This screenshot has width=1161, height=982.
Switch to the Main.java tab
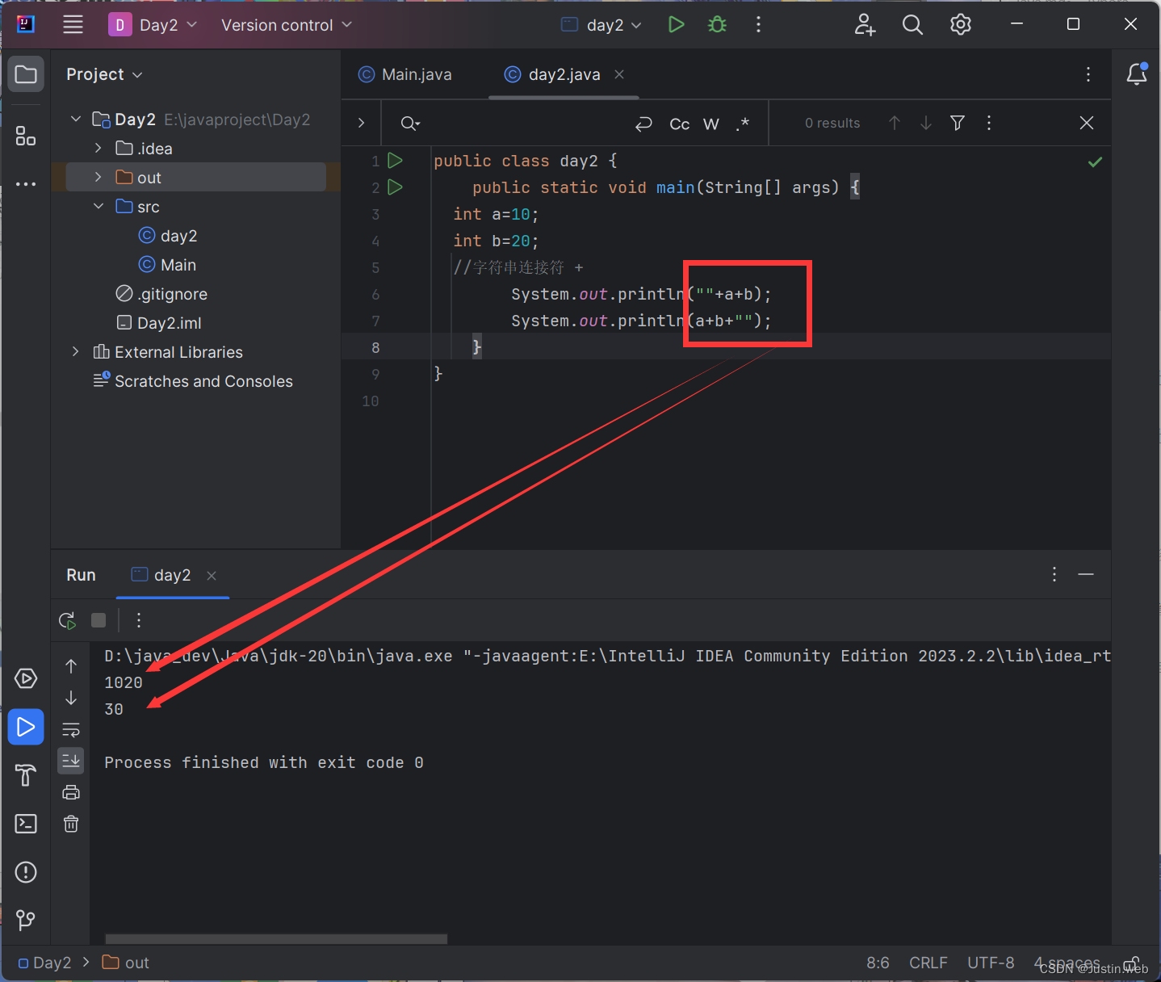pos(405,74)
